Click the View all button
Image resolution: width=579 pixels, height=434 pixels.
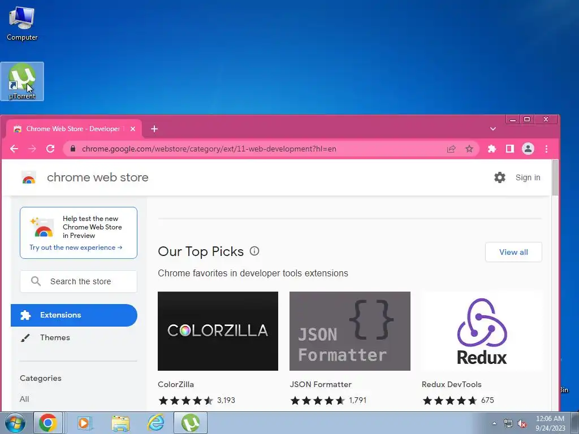coord(513,252)
